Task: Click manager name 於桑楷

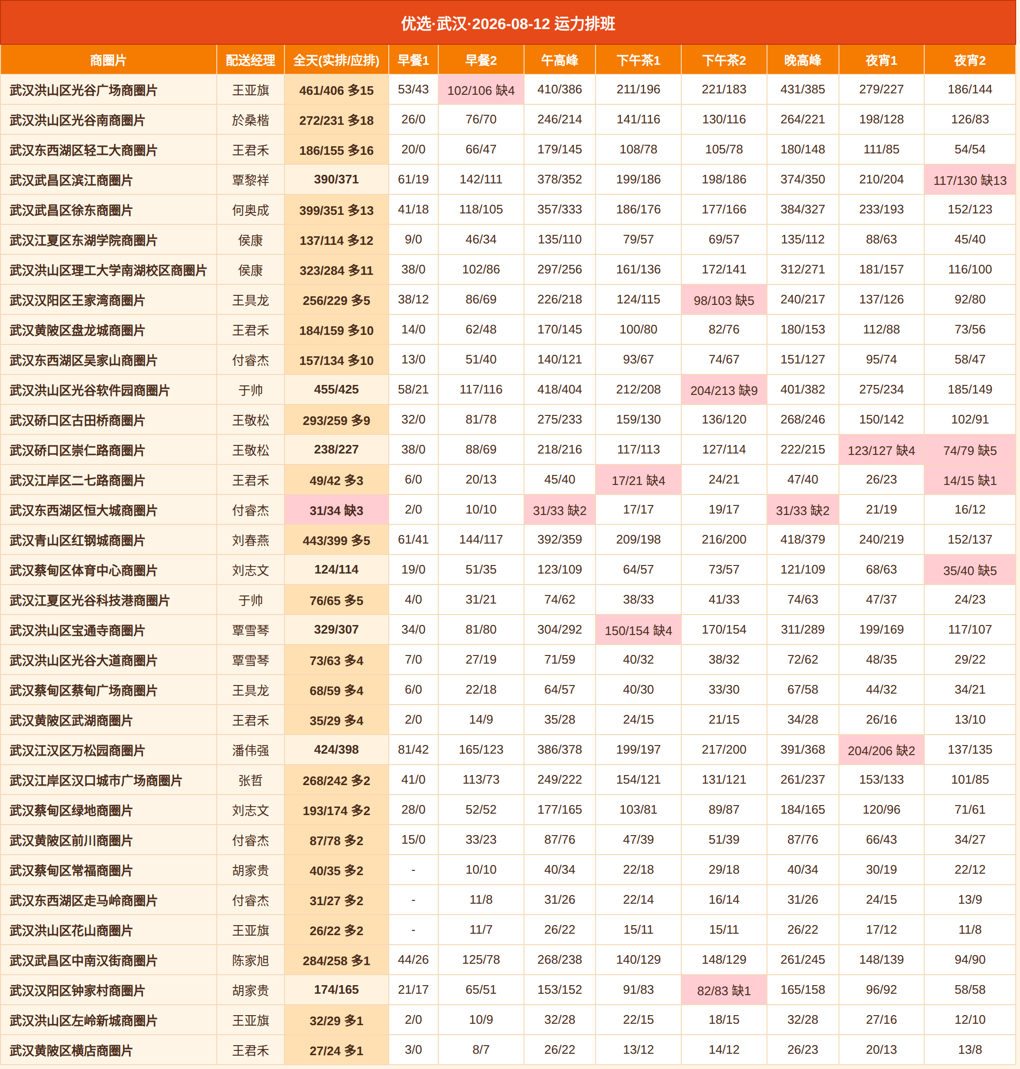Action: click(x=250, y=120)
